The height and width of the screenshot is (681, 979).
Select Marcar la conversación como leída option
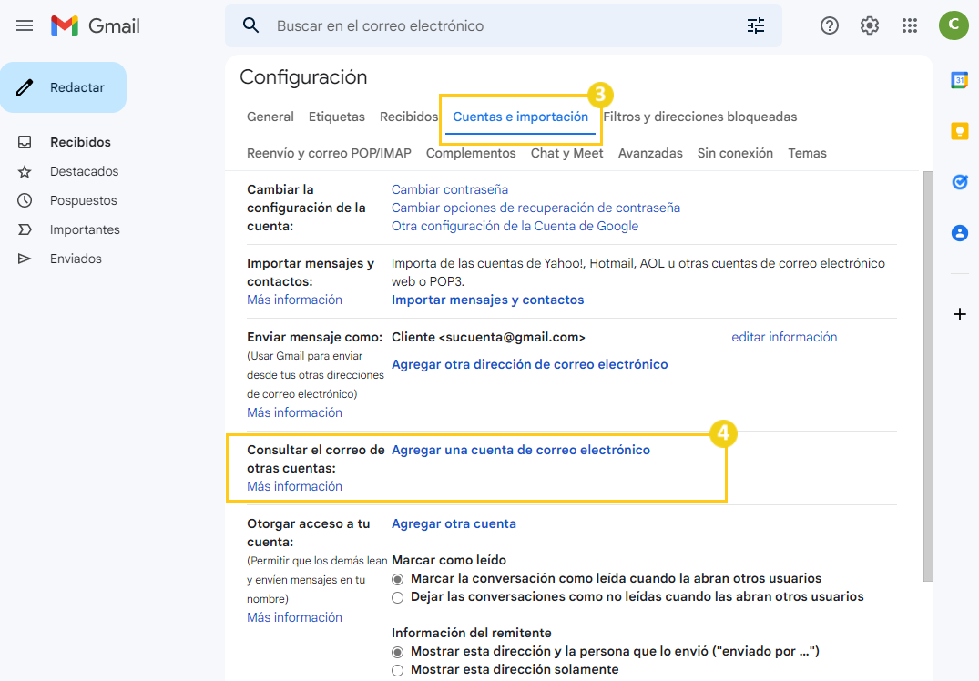click(398, 579)
